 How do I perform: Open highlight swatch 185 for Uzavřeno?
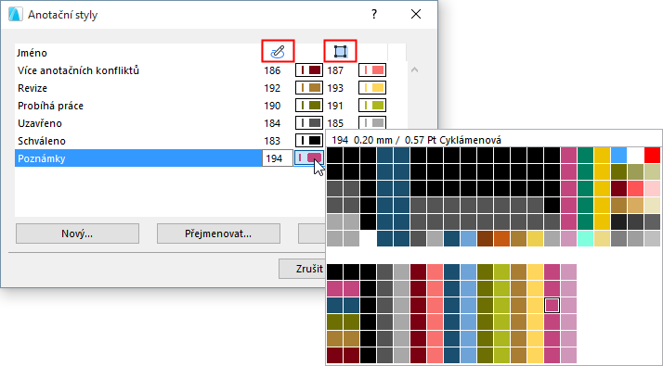pos(372,122)
